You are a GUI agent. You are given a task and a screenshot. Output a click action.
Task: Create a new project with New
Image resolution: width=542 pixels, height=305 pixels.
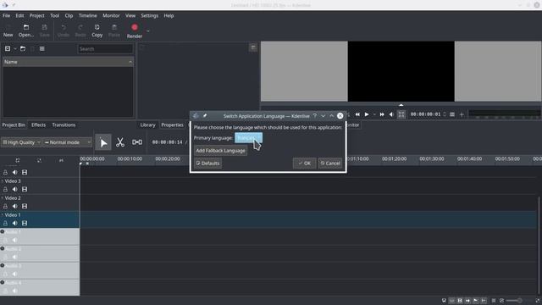(x=8, y=30)
